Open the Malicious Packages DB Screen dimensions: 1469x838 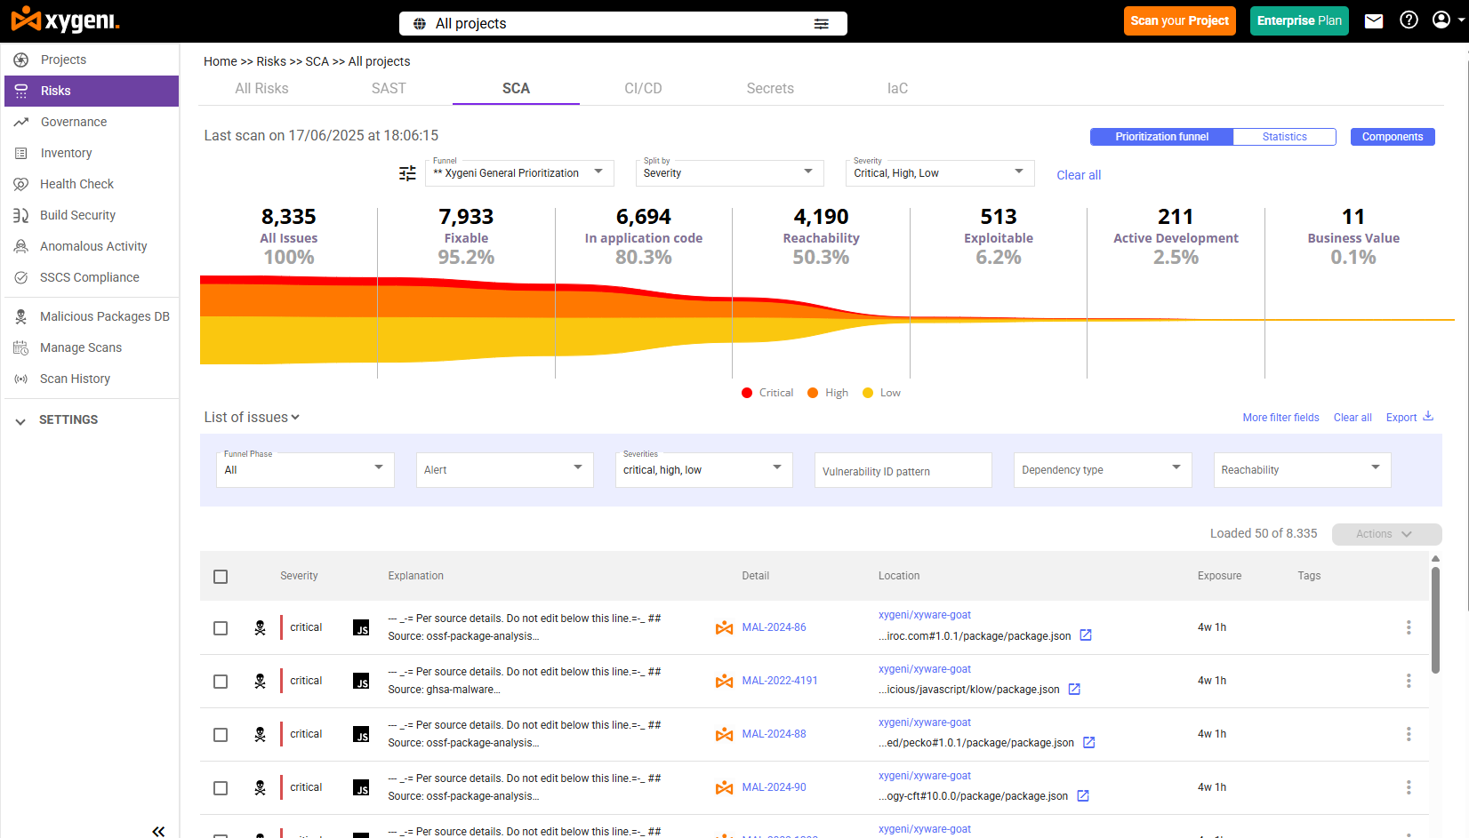pos(104,316)
